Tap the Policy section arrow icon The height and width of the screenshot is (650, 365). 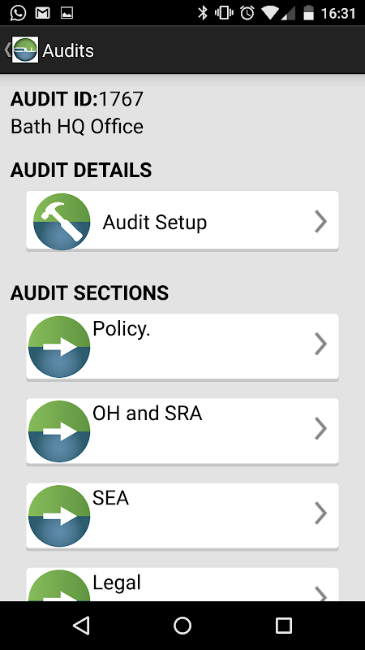click(59, 347)
